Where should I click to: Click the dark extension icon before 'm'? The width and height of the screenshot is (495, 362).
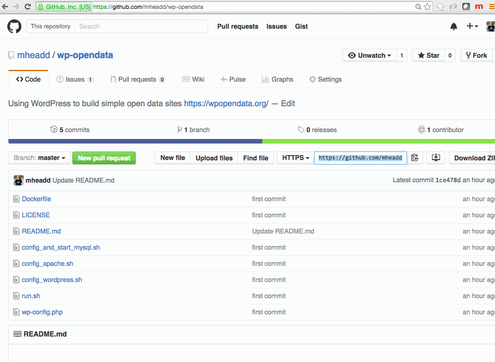(x=466, y=6)
